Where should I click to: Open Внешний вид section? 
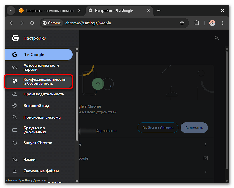pos(39,106)
